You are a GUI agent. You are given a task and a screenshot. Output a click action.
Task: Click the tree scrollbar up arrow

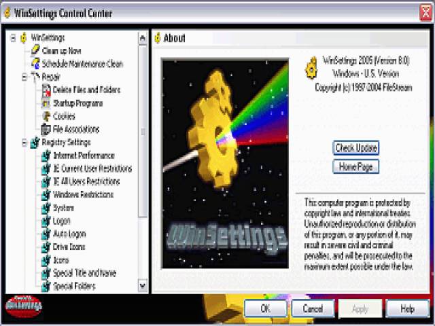click(143, 38)
